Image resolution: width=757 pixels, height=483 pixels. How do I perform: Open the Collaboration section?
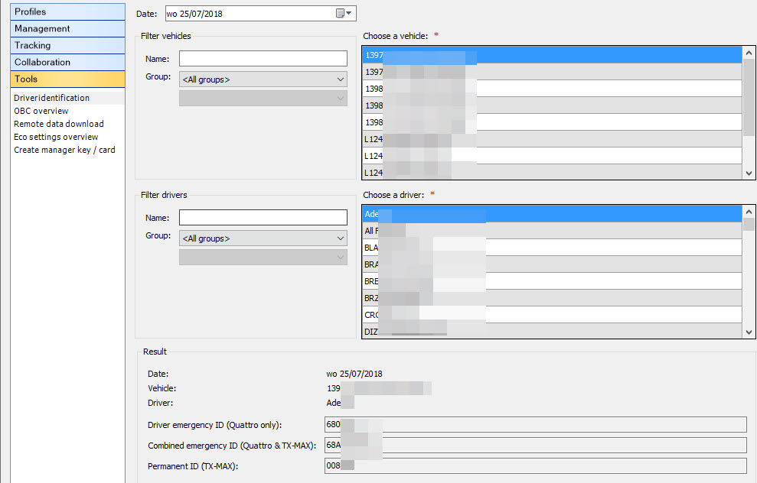68,62
